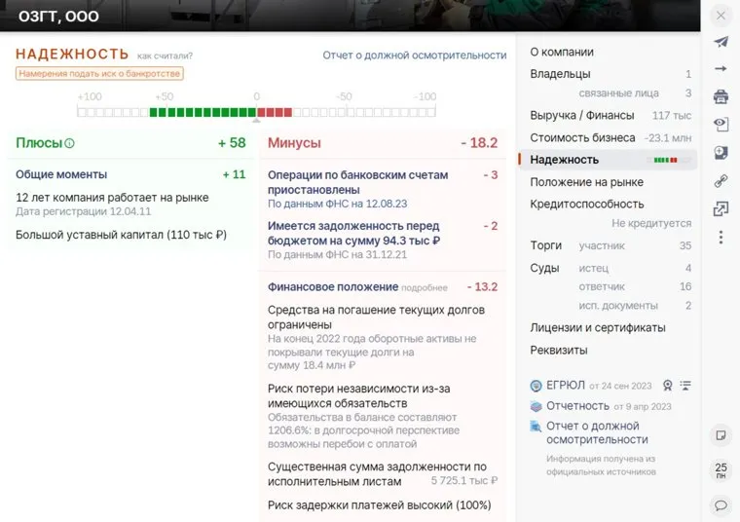Expand подробнее next to Финансовое положение
Viewport: 740px width, 522px height.
click(425, 287)
